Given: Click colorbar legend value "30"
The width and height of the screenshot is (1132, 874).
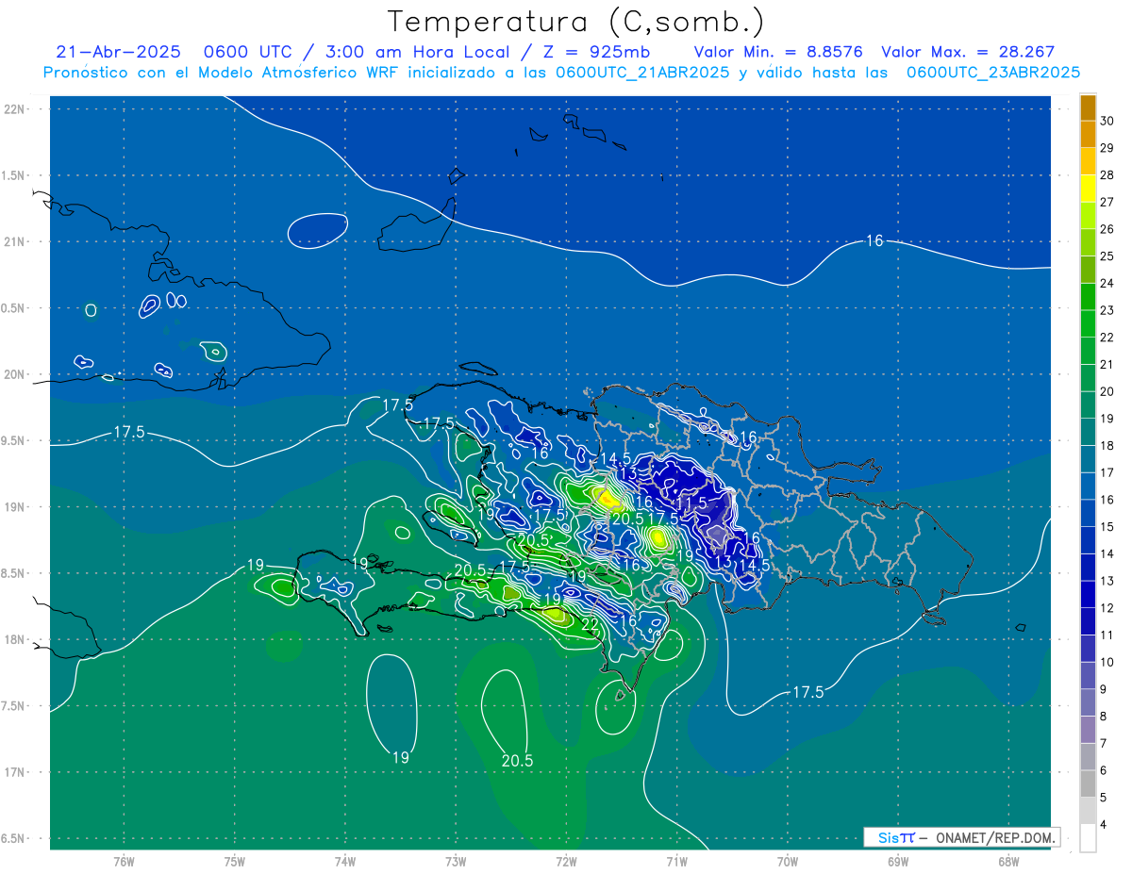Looking at the screenshot, I should (1107, 121).
